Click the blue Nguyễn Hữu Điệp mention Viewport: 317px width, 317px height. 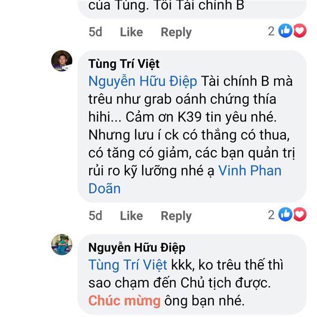[x=143, y=81]
